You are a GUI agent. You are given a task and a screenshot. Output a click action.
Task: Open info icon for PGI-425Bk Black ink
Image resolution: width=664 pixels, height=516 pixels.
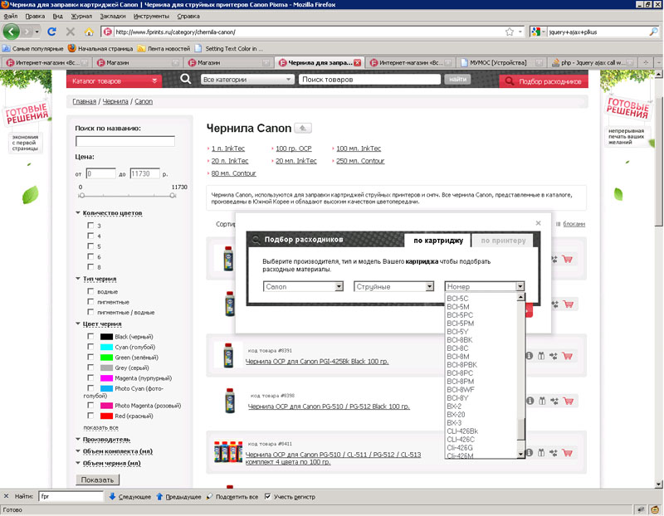(x=530, y=356)
